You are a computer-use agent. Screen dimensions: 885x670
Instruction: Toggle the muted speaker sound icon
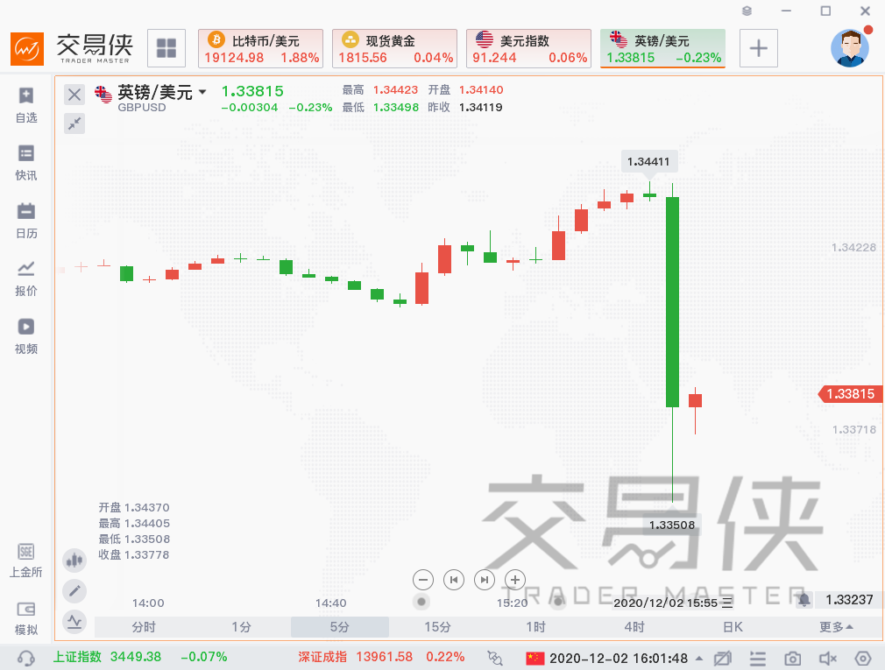827,658
